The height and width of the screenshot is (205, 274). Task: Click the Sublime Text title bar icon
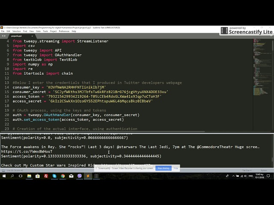[2, 27]
